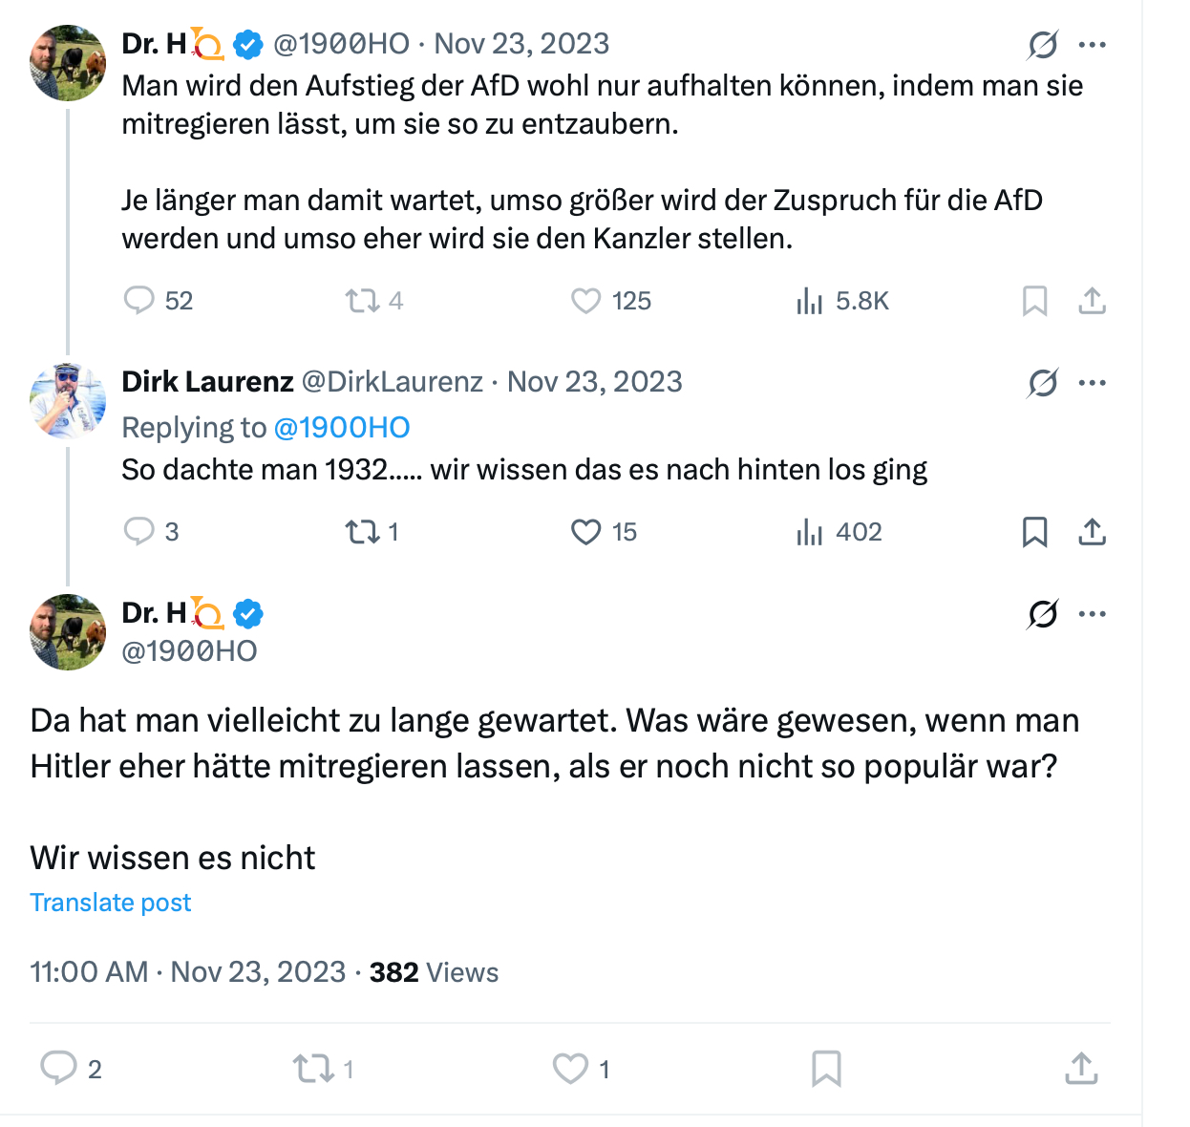Reply to the first AfD tweet
Viewport: 1190px width, 1127px height.
(x=139, y=301)
